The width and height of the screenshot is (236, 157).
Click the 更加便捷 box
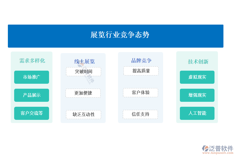point(83,93)
